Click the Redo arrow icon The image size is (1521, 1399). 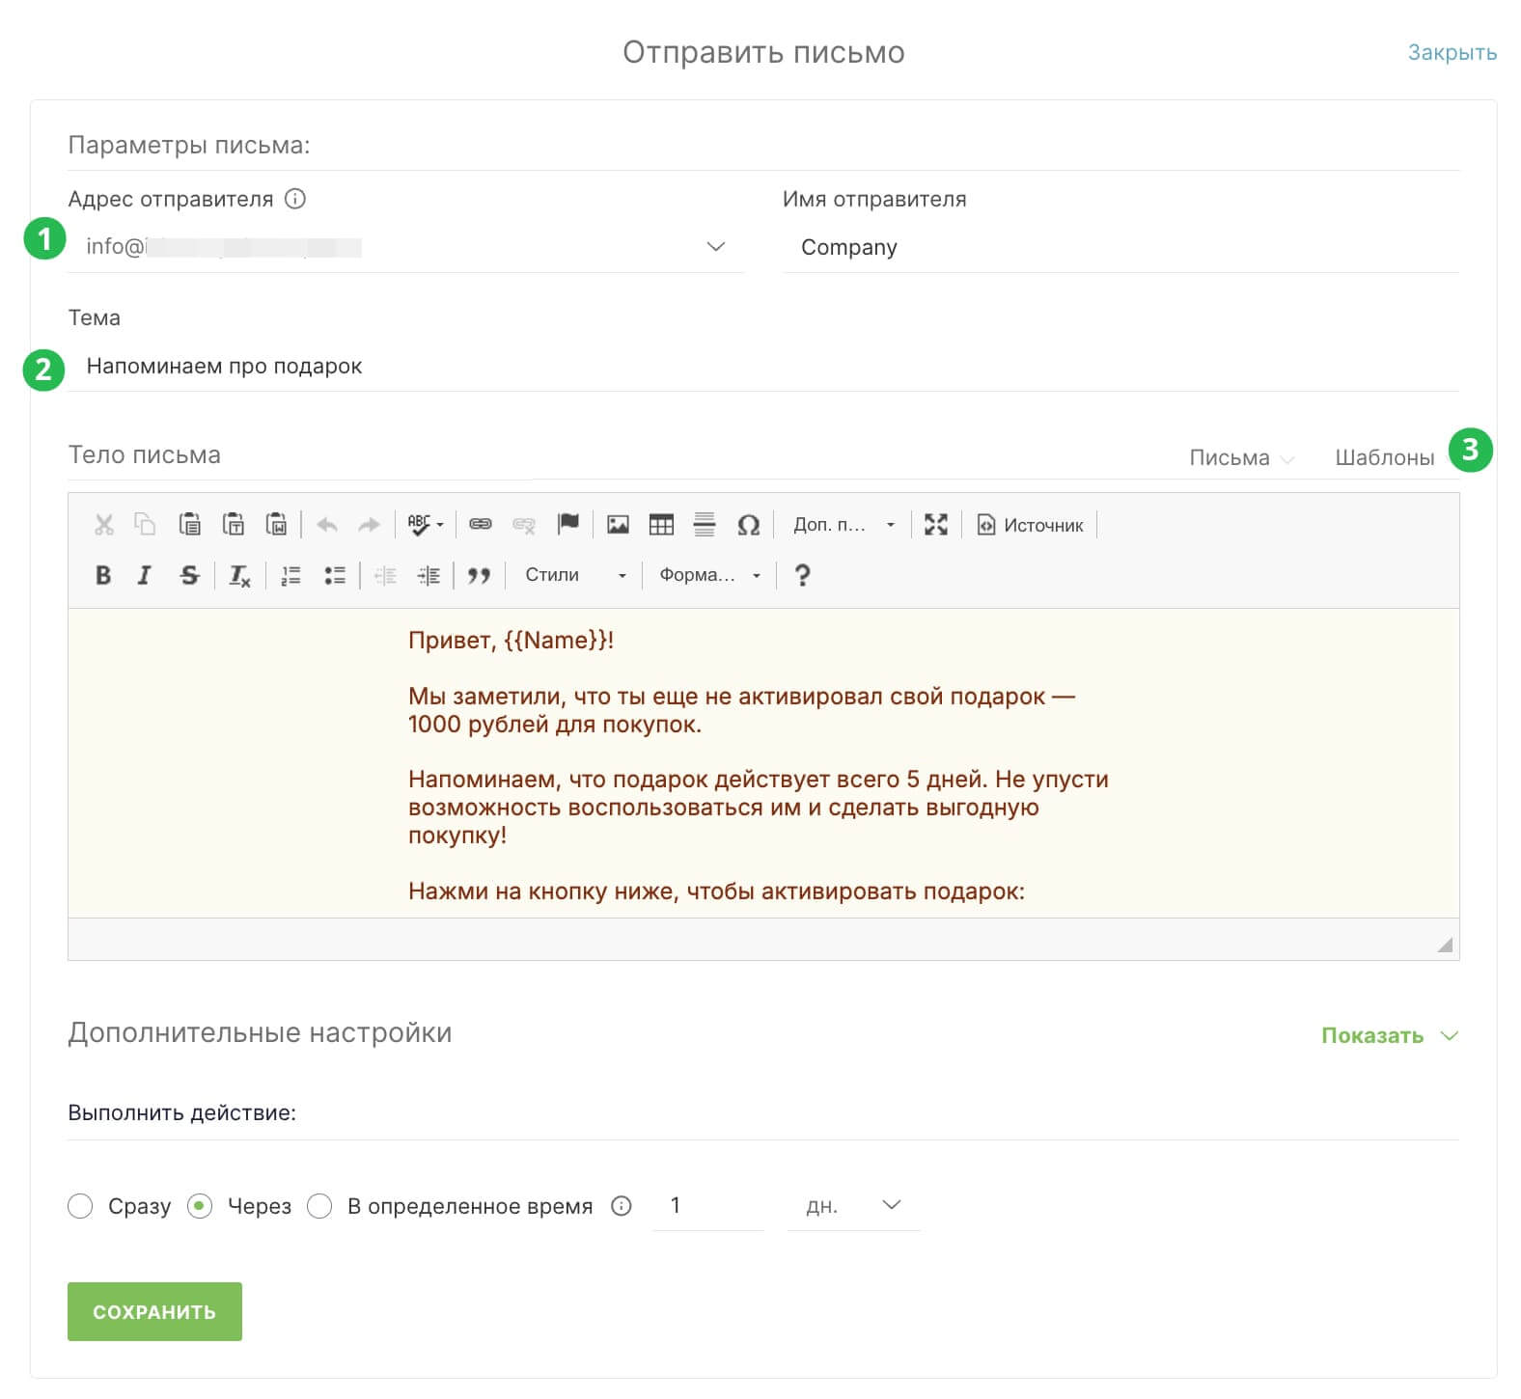coord(369,525)
